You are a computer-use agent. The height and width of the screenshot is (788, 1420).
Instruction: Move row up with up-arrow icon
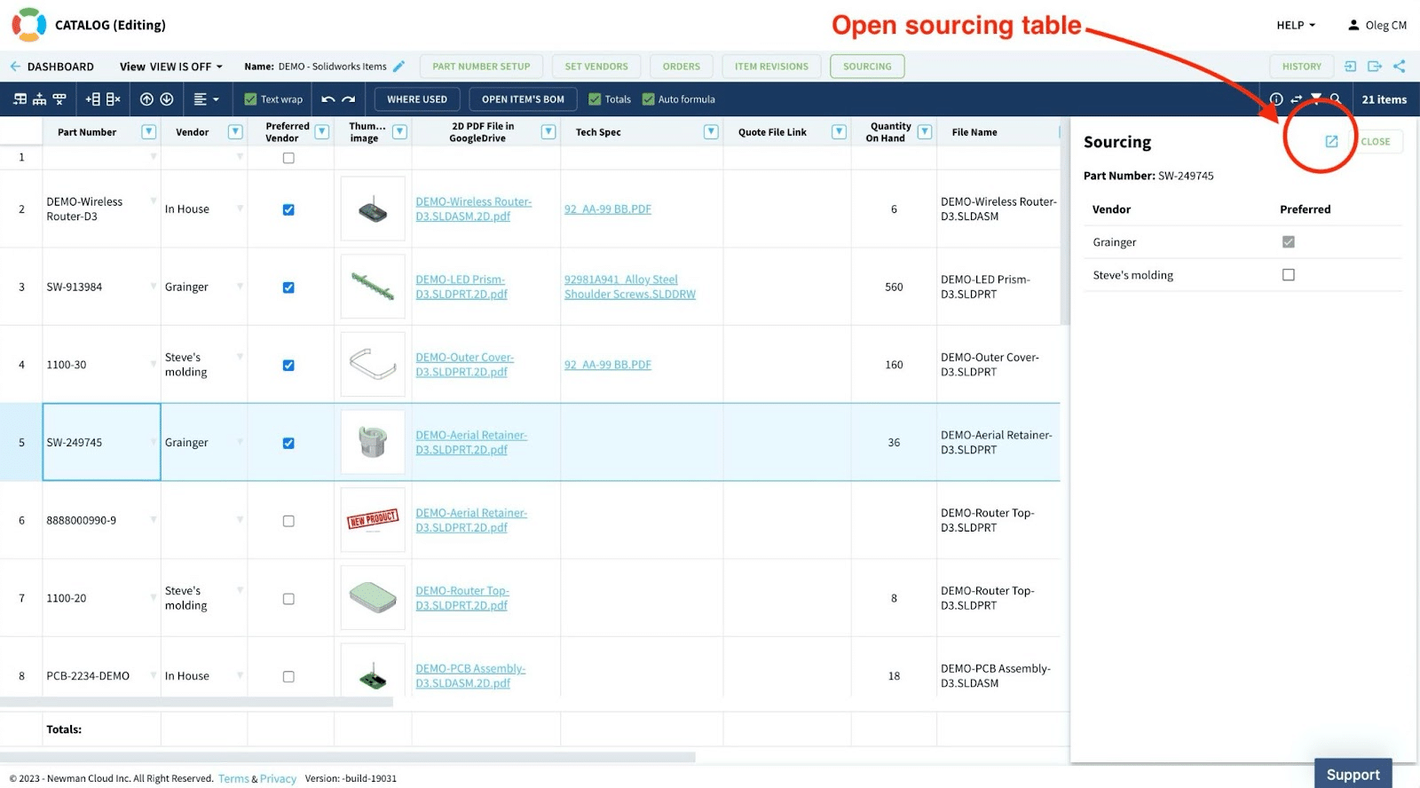(147, 99)
